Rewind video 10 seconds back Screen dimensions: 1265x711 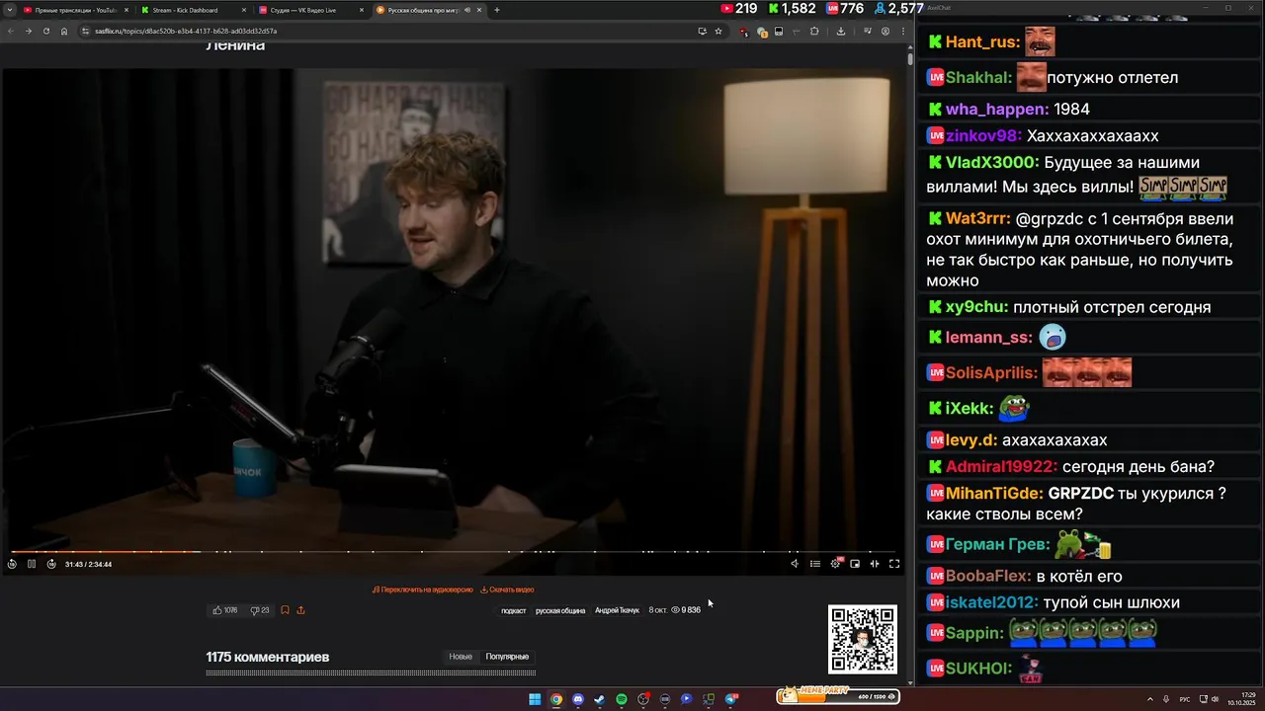pyautogui.click(x=12, y=564)
